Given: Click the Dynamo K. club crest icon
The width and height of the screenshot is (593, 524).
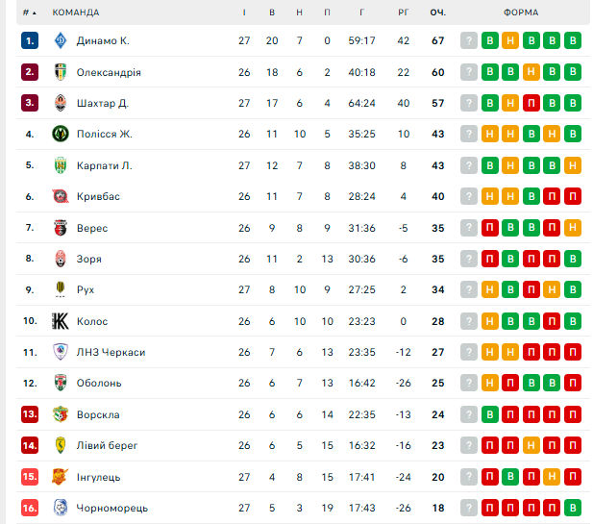Looking at the screenshot, I should coord(61,40).
